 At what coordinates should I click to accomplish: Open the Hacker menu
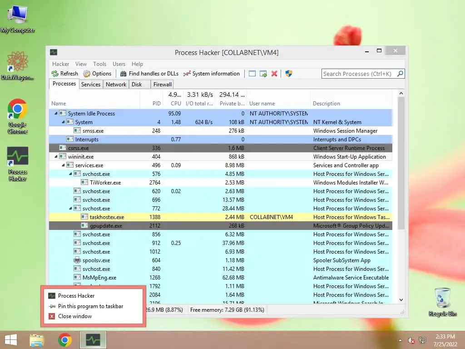click(x=60, y=64)
